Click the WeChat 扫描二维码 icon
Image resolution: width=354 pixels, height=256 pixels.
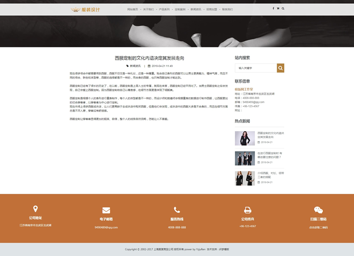pos(318,210)
